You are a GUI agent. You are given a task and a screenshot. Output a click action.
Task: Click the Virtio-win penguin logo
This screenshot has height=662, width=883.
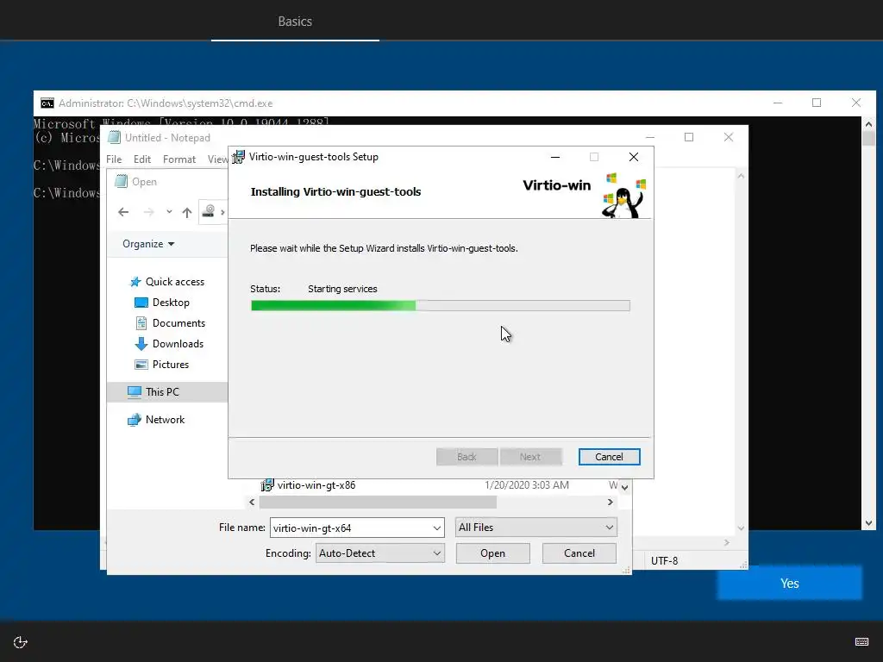tap(624, 196)
